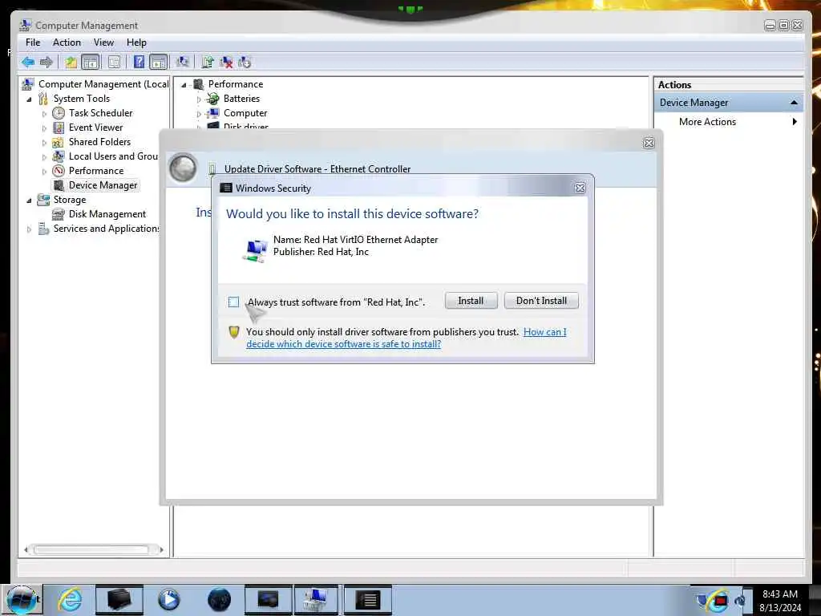Click the left pane horizontal scrollbar
Viewport: 821px width, 616px height.
pyautogui.click(x=91, y=549)
